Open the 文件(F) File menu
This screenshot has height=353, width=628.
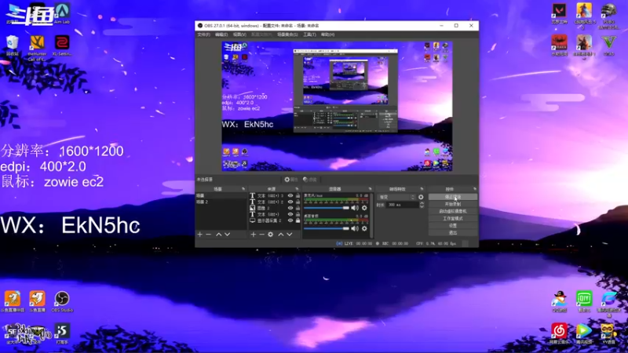[x=203, y=35]
